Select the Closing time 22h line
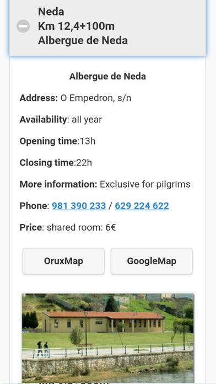 56,163
